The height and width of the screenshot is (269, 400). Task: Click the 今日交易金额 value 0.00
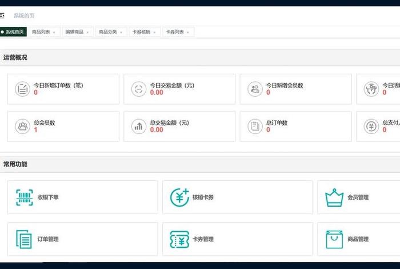click(157, 93)
